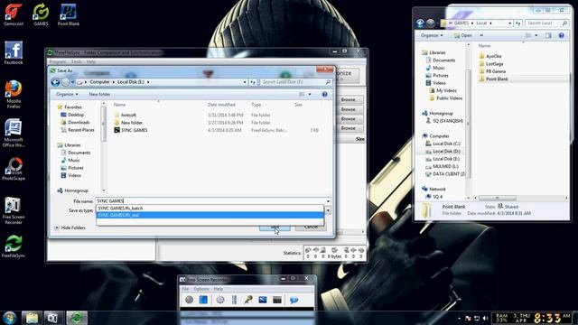This screenshot has height=325, width=578.
Task: Click the Back arrow in GAMES explorer window
Action: [x=420, y=23]
